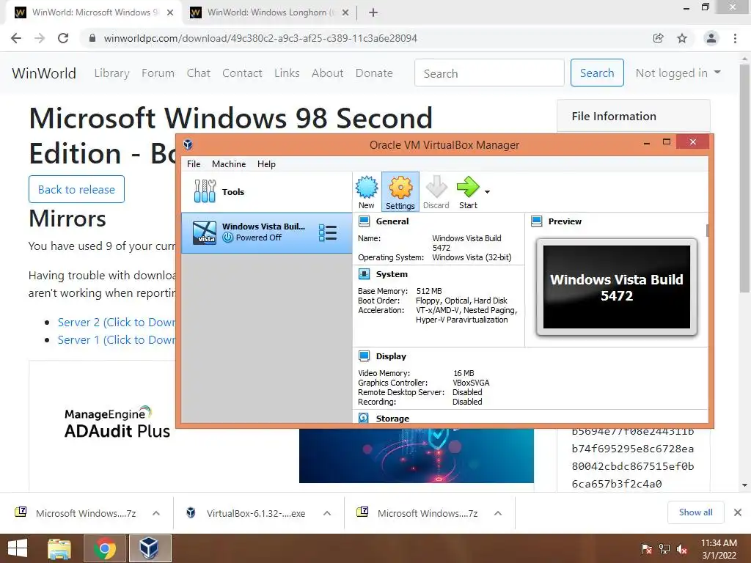Click the WinWorld Search button
This screenshot has height=563, width=751.
[x=597, y=73]
